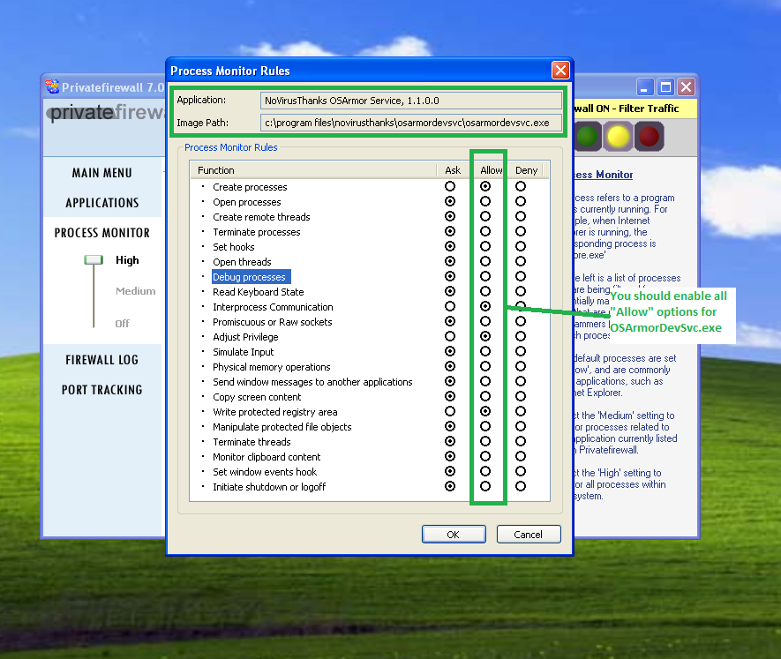Allow Create remote threads

485,216
